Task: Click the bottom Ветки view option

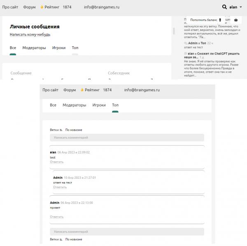Action: [x=54, y=239]
